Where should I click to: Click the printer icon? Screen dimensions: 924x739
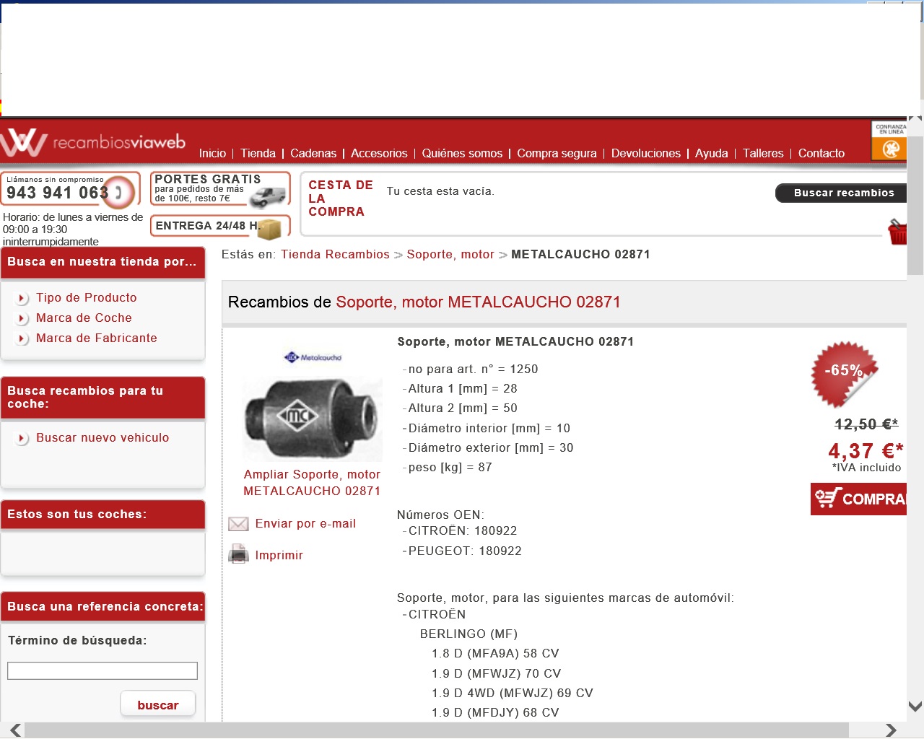pos(238,555)
